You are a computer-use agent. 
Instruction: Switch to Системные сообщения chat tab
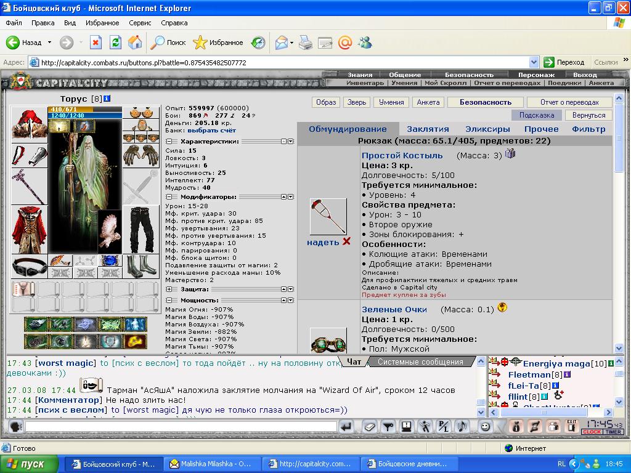420,362
